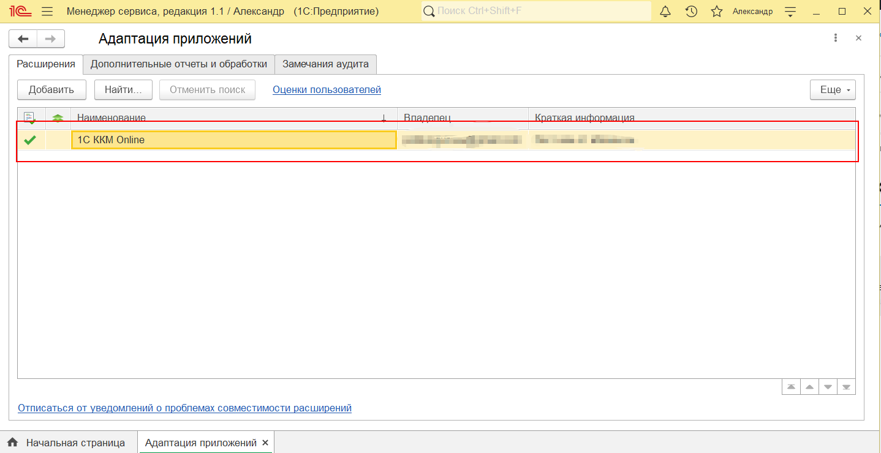
Task: Switch to Дополнительные отчеты и обработки tab
Action: [178, 64]
